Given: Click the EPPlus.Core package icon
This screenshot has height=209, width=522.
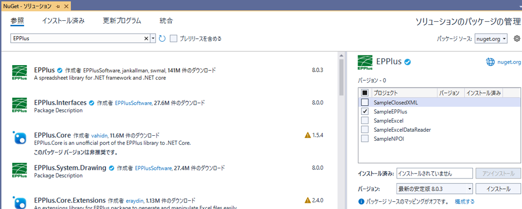Looking at the screenshot, I should [x=19, y=138].
